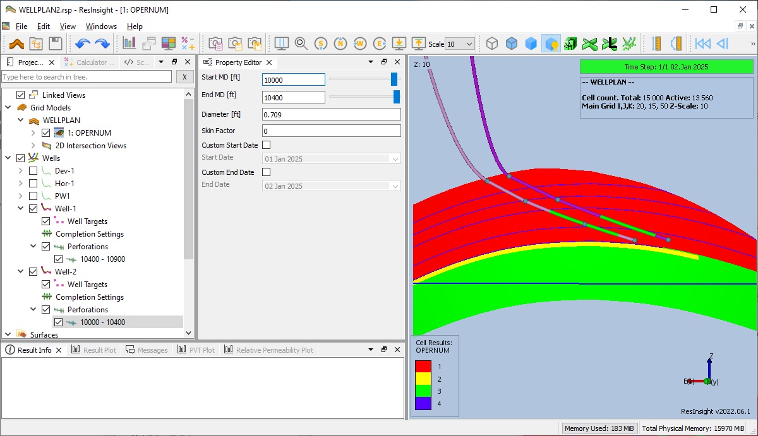
Task: Collapse the Well-1 tree node
Action: (x=20, y=208)
